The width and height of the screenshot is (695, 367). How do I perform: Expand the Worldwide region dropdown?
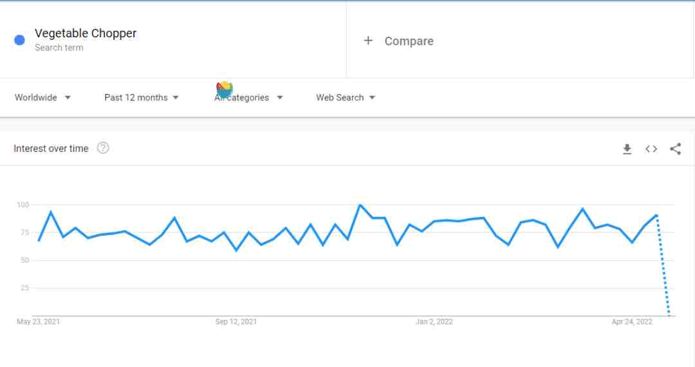pyautogui.click(x=42, y=97)
